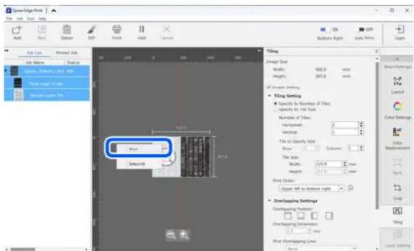This screenshot has height=251, width=414.
Task: Switch to the Job List tab
Action: tap(34, 53)
